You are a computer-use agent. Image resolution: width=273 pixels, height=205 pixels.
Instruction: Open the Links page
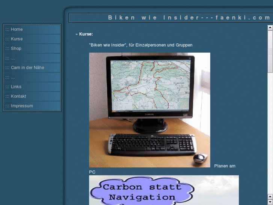(x=32, y=87)
